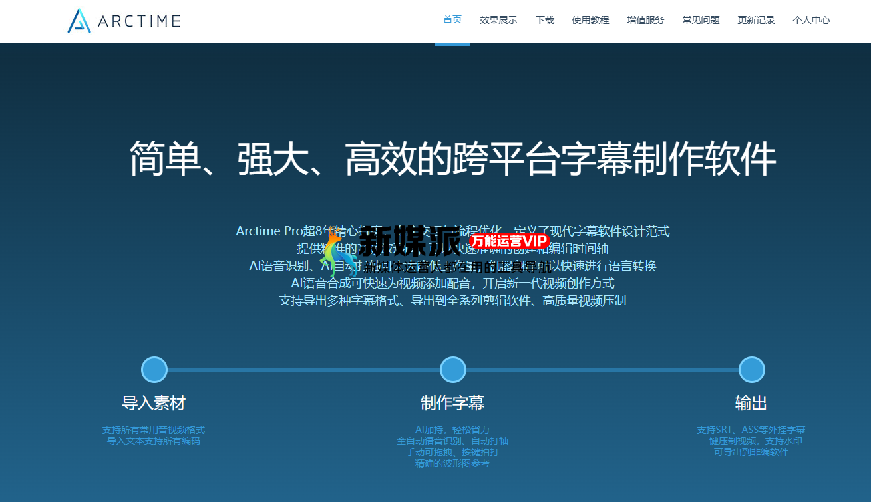Select the 制作字幕 heading text
The image size is (871, 502).
pyautogui.click(x=452, y=403)
